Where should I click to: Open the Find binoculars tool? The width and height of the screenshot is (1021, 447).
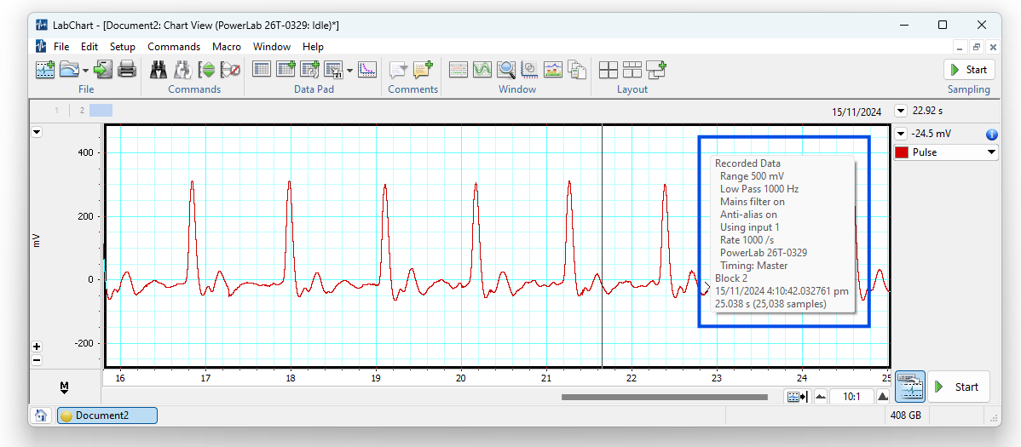click(x=159, y=70)
